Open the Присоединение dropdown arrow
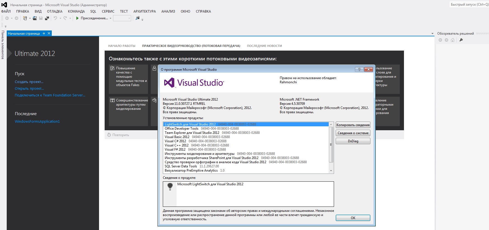This screenshot has width=489, height=230. 111,18
